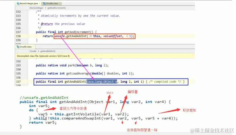Viewport: 236px width, 135px height.
Task: Click line number 153 in the gutter
Action: (x=18, y=16)
